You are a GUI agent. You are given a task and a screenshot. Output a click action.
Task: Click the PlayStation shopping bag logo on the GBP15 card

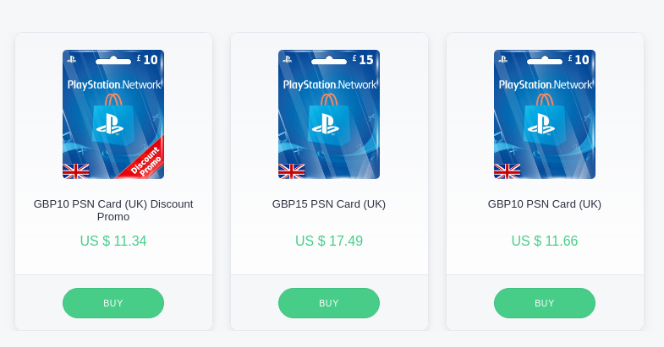329,120
